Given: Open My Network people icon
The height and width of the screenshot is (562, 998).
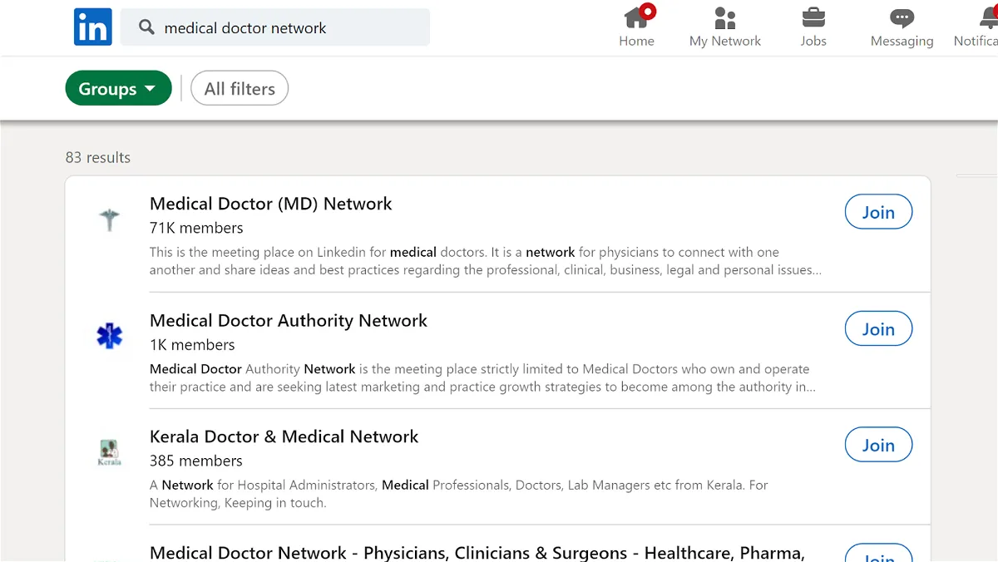Looking at the screenshot, I should click(725, 17).
